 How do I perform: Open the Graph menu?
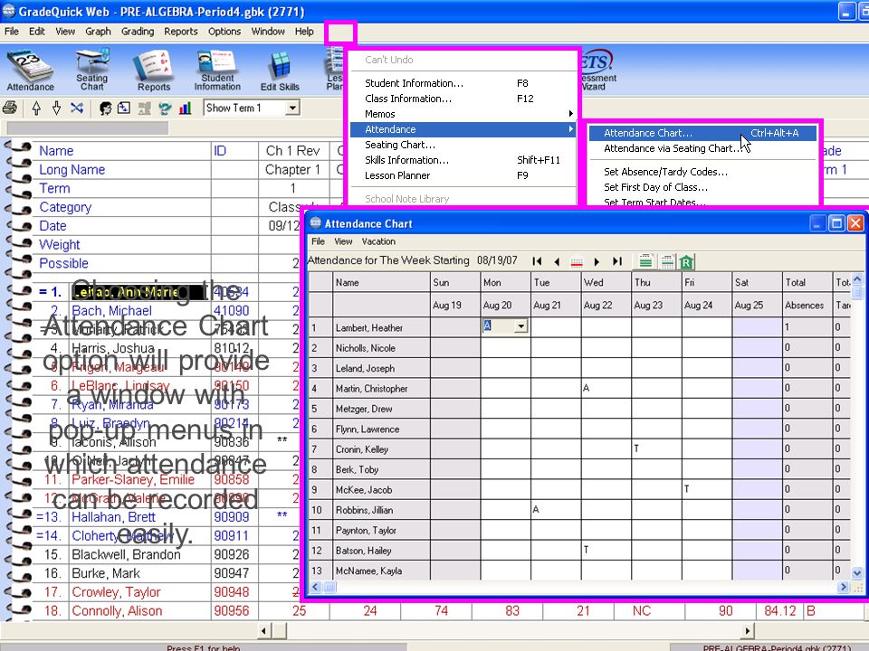coord(98,32)
